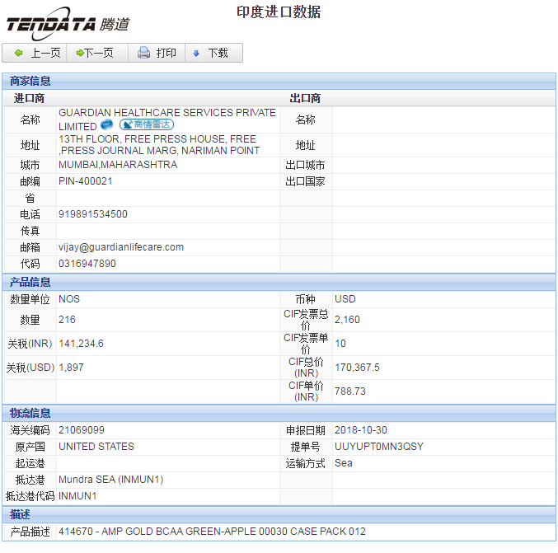
Task: Select transport mode value Sea
Action: [344, 463]
